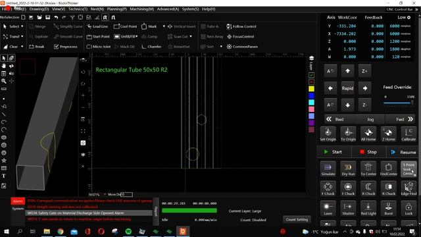
Task: Jog the axis up with the up arrow
Action: tap(347, 71)
